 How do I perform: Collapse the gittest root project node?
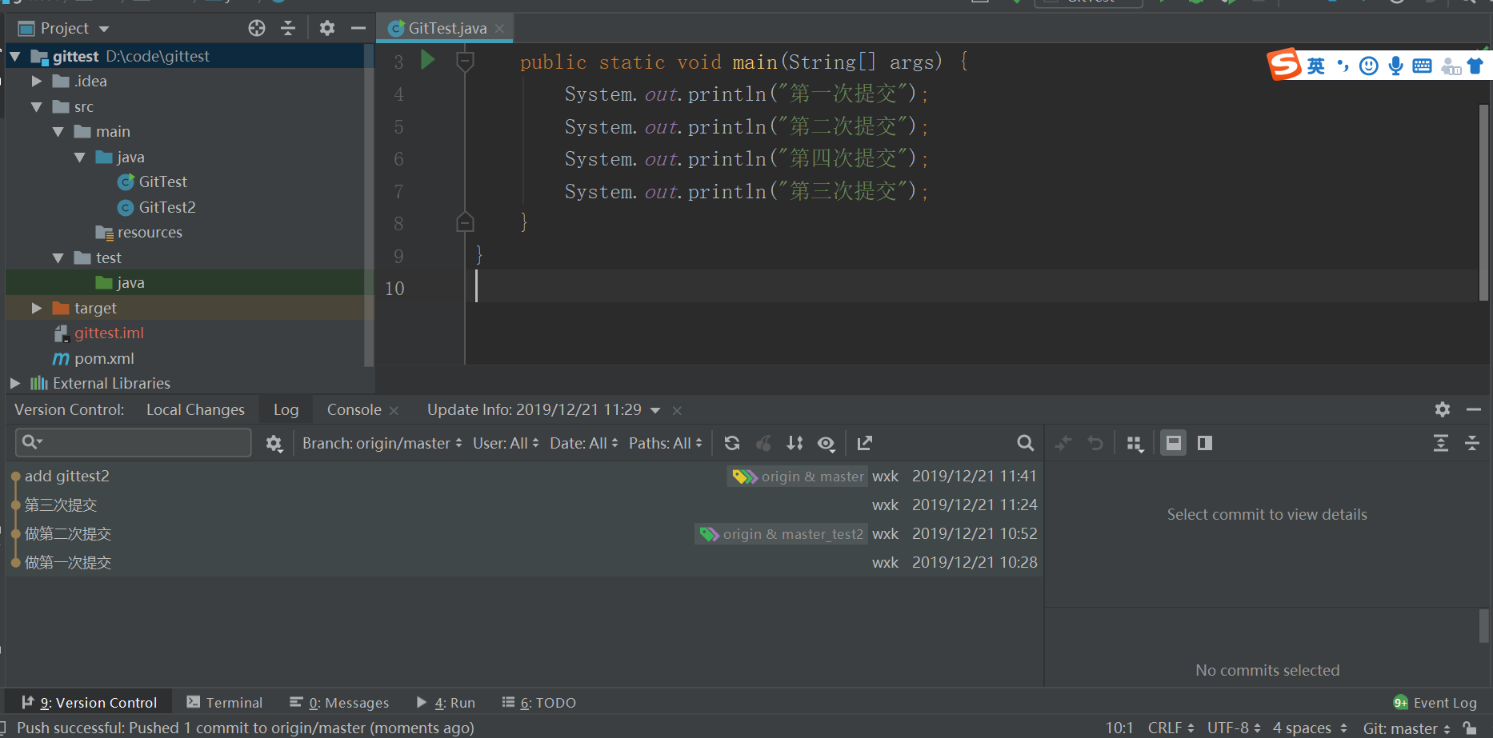coord(14,56)
